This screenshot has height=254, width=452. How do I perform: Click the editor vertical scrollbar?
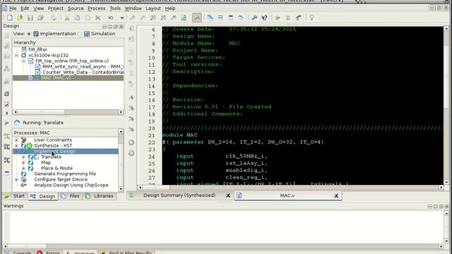[446, 105]
